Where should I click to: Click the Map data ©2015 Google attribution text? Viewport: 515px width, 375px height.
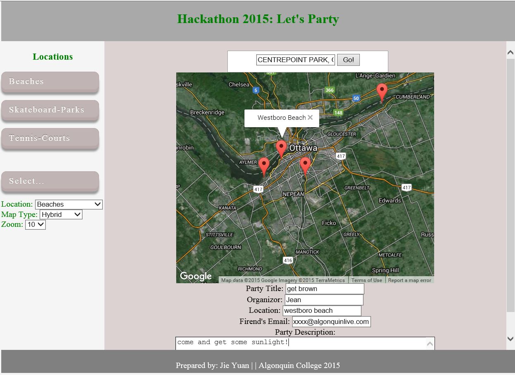click(283, 280)
